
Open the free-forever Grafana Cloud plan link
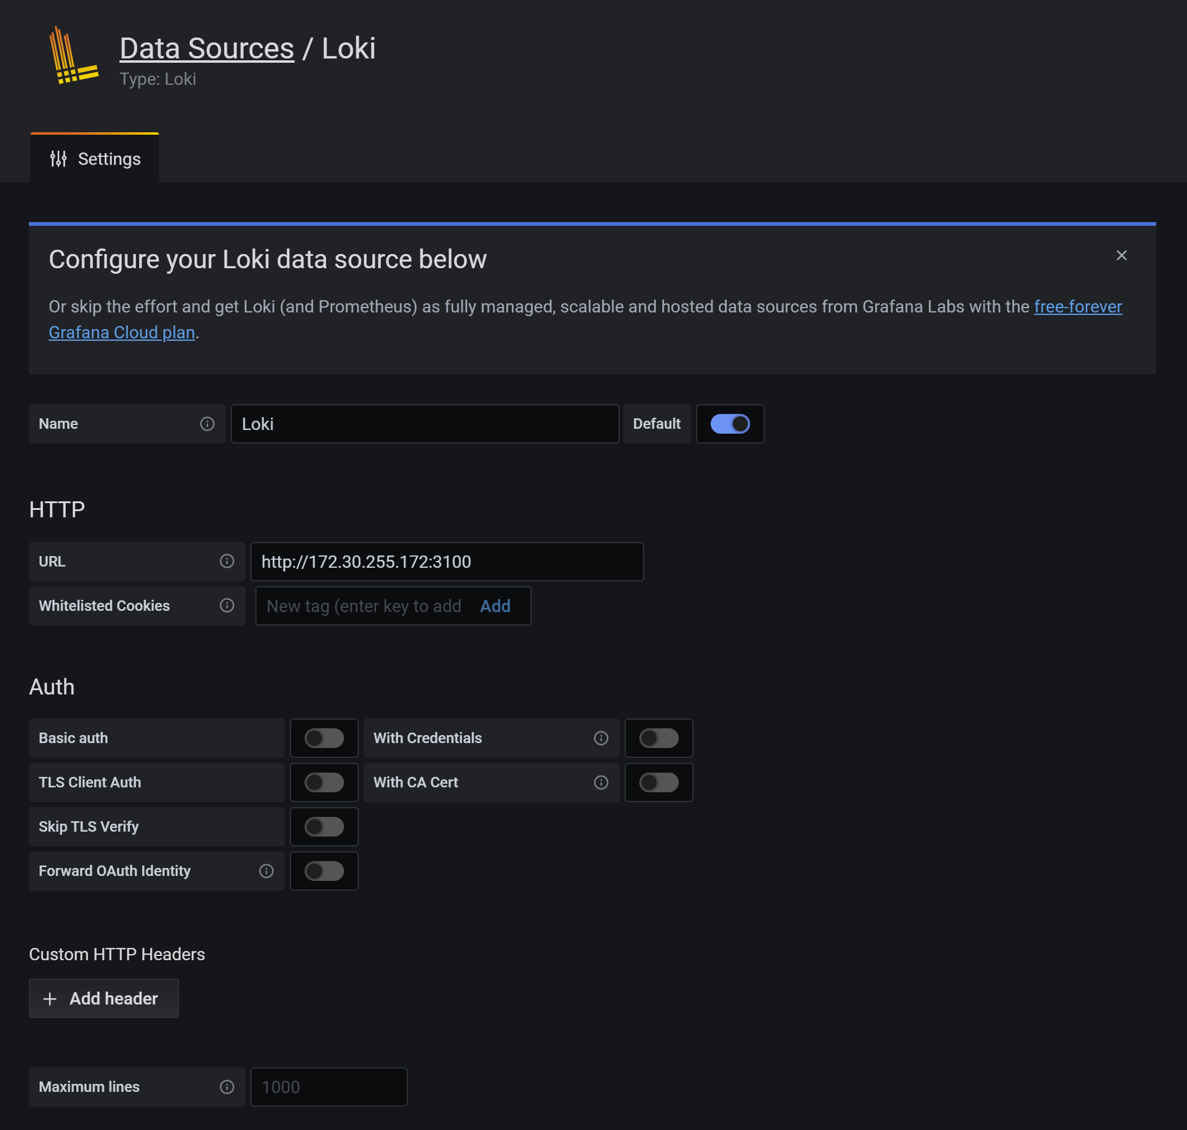tap(1077, 306)
